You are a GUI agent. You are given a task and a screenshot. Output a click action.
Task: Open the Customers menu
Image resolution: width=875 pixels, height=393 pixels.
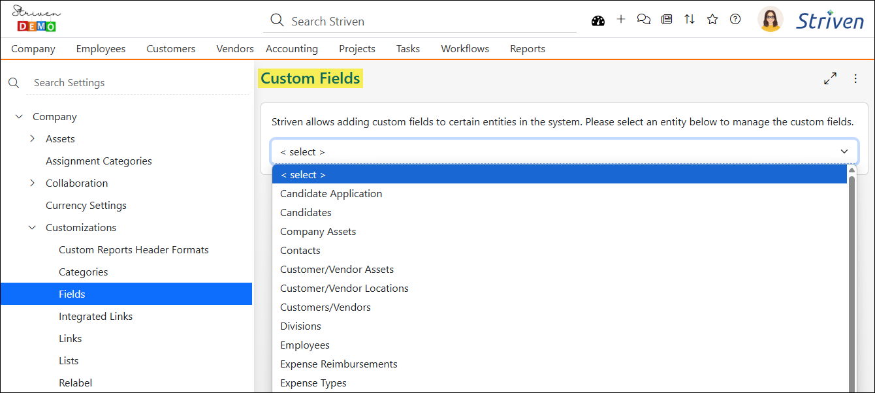point(171,49)
